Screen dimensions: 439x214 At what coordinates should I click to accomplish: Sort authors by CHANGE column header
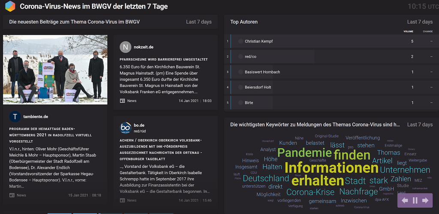click(x=427, y=31)
